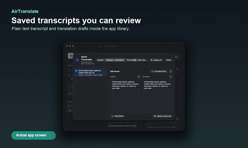Click the AirTranslate window title text
The height and width of the screenshot is (148, 248).
coord(111,46)
